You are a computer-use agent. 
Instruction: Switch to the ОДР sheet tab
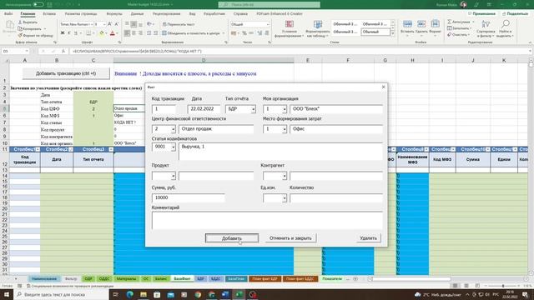pos(88,279)
